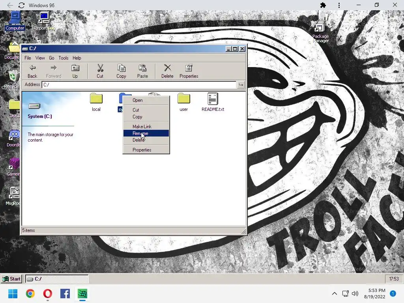This screenshot has height=303, width=404.
Task: Open the three-dot app menu
Action: coord(339,5)
